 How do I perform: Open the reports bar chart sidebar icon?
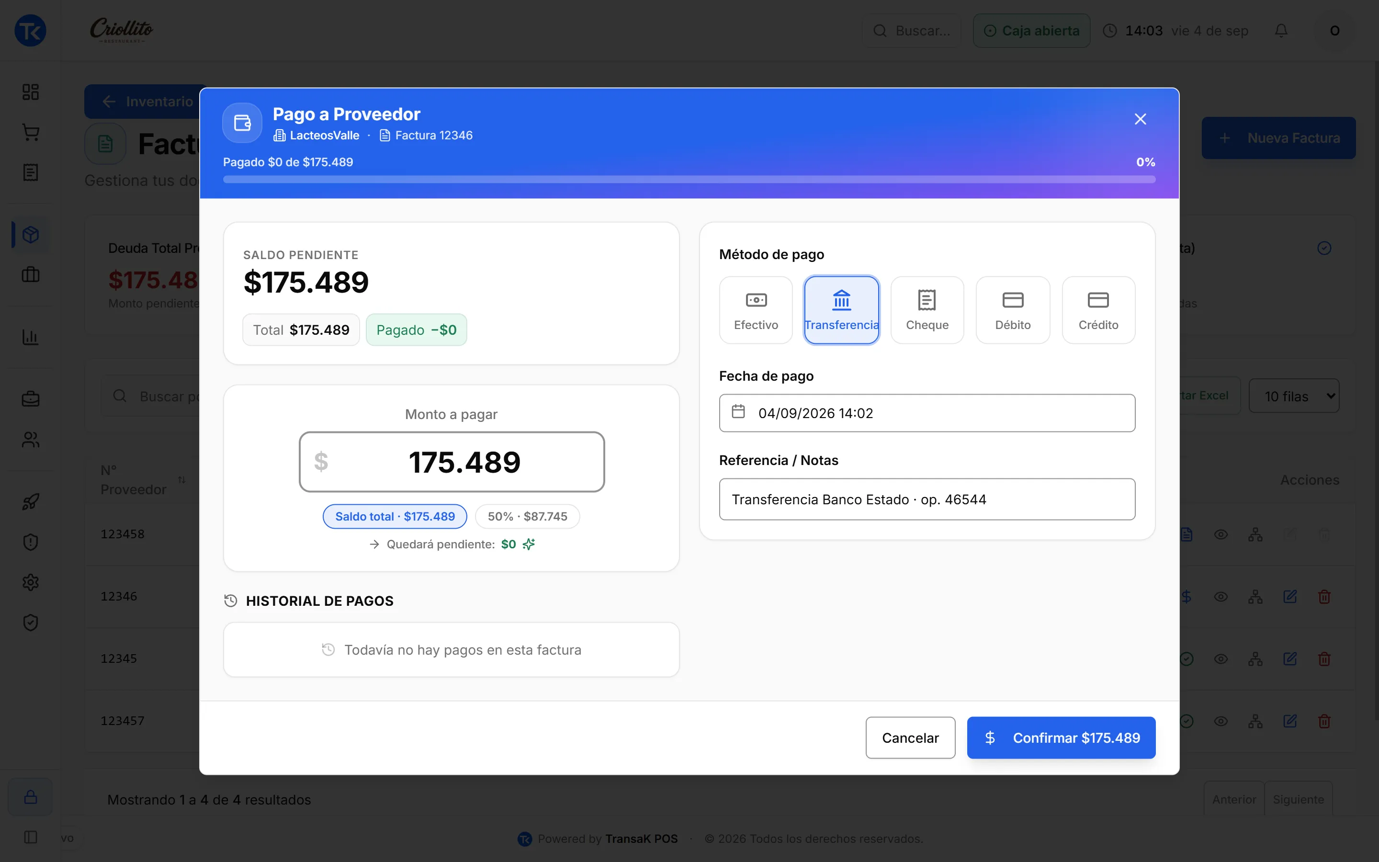click(30, 337)
